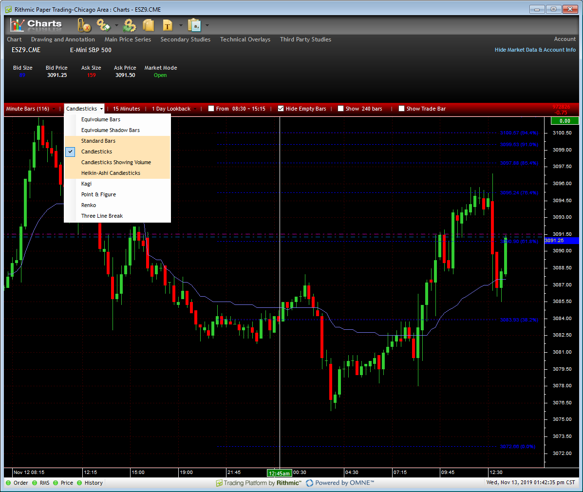The width and height of the screenshot is (583, 492).
Task: Select the checked Candlesticks option
Action: pos(117,151)
